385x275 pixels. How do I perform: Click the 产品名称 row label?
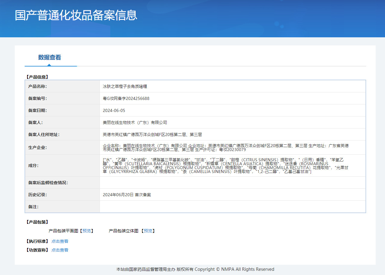pos(38,86)
